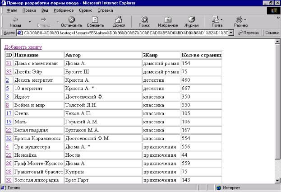Open the Избранное menu in menu bar

64,10
